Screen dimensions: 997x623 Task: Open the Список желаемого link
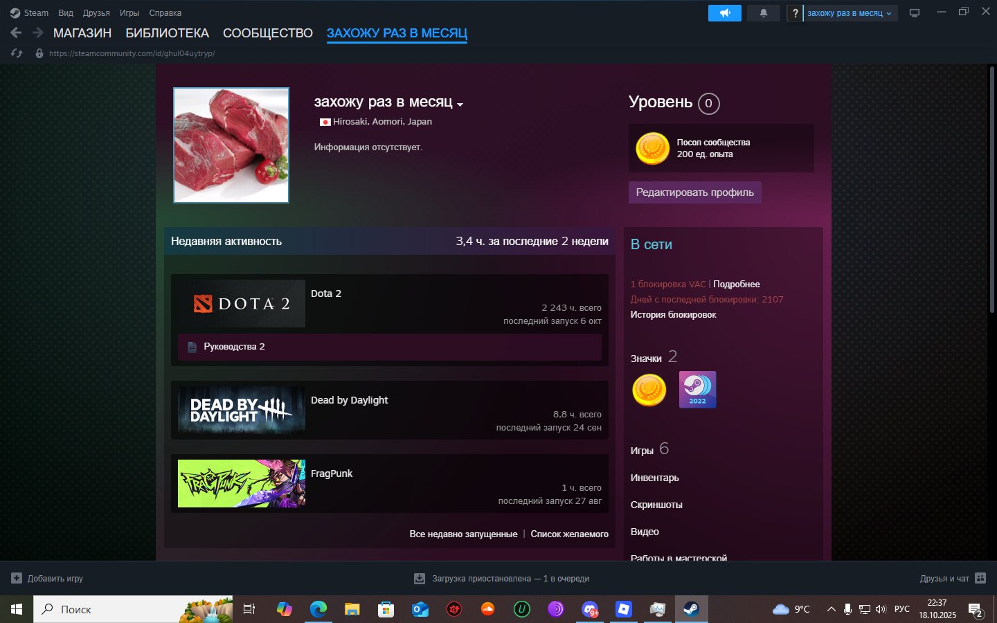(x=569, y=534)
